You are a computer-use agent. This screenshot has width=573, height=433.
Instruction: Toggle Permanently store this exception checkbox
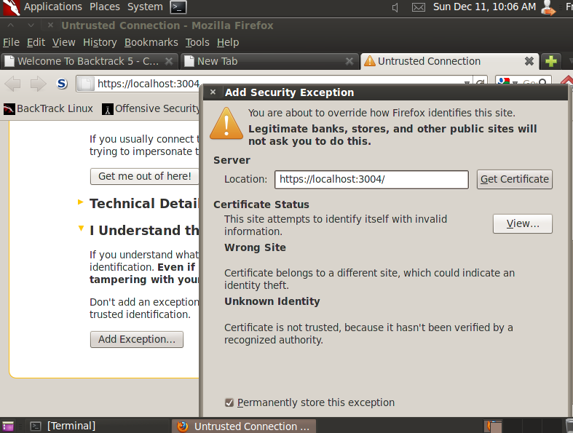(x=229, y=402)
